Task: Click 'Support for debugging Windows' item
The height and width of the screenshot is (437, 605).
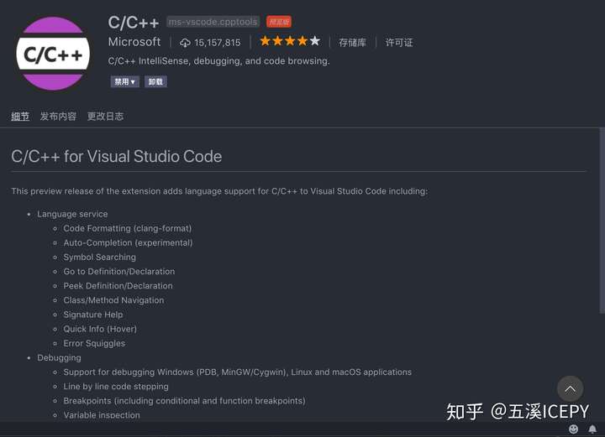Action: 237,372
